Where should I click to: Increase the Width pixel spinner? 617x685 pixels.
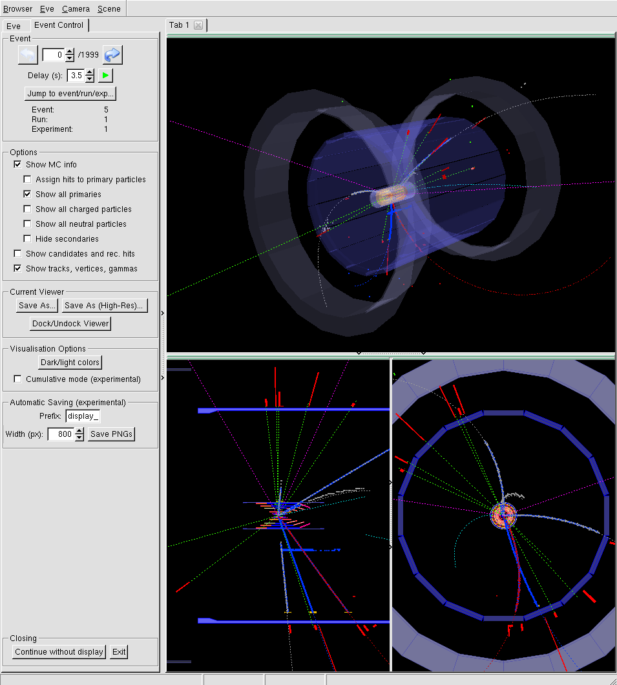click(x=79, y=431)
